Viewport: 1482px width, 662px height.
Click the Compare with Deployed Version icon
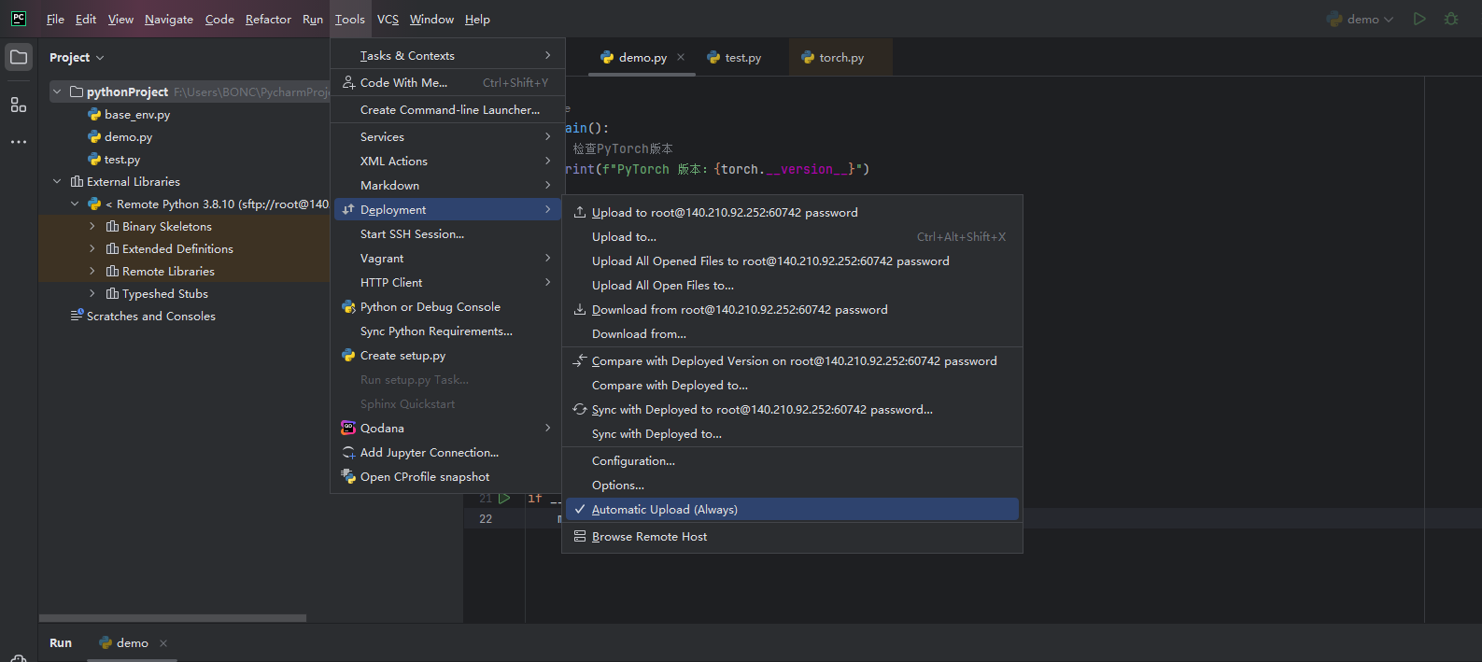pos(580,360)
